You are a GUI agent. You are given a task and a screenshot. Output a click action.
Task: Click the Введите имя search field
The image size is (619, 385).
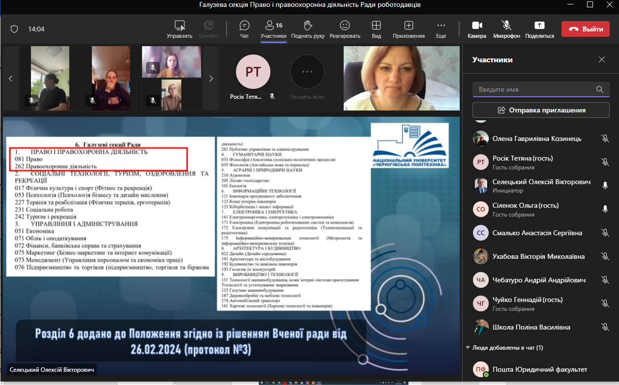[x=533, y=89]
